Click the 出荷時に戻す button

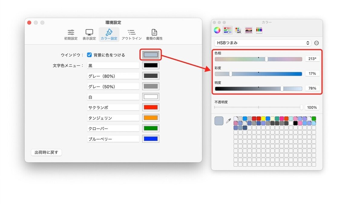(x=47, y=152)
